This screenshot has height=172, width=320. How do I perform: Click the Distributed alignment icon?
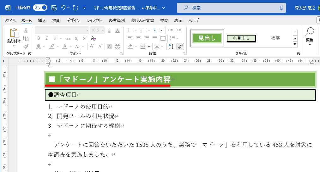pyautogui.click(x=163, y=38)
